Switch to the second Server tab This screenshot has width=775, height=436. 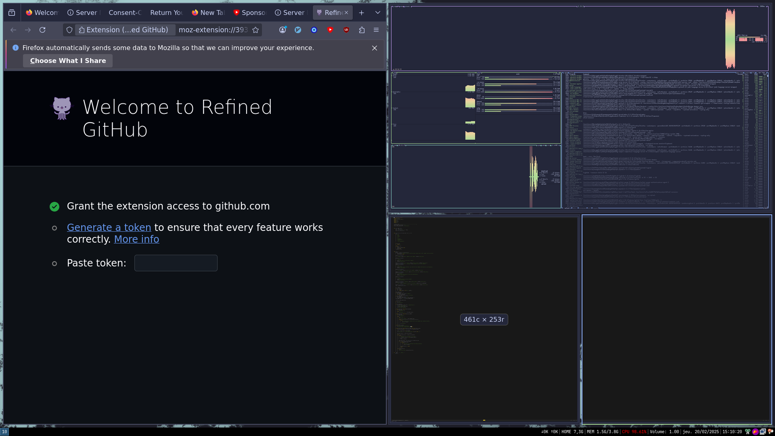coord(291,13)
